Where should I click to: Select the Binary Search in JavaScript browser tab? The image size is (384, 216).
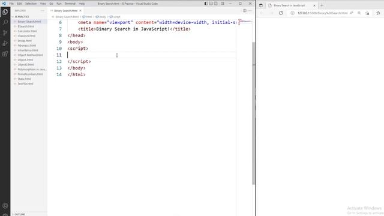tap(289, 5)
